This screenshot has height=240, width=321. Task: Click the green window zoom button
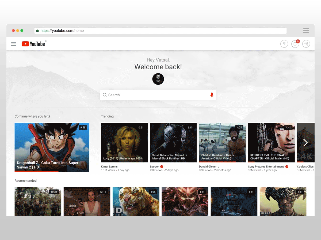tap(22, 31)
